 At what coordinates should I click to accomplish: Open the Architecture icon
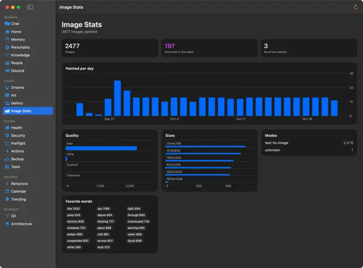tap(7, 224)
